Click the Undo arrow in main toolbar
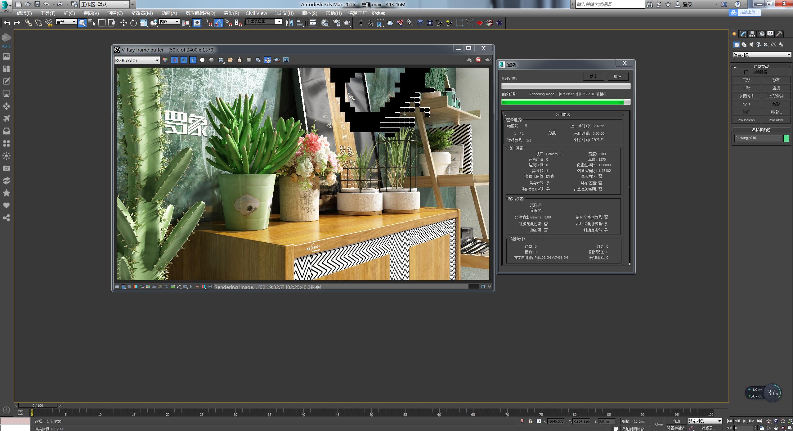 (x=7, y=23)
